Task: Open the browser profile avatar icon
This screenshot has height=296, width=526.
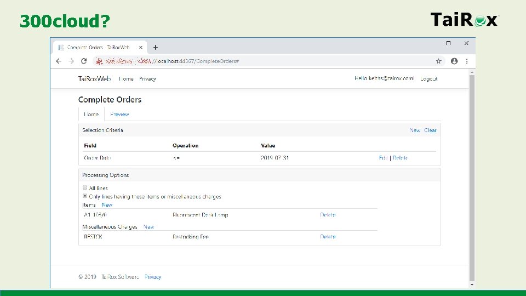Action: click(x=454, y=61)
